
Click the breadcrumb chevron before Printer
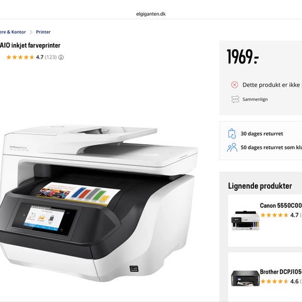(31, 32)
